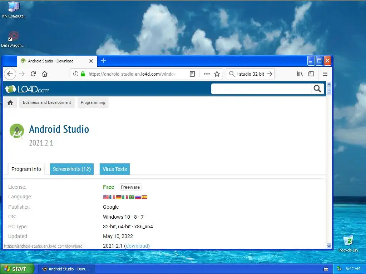Open page actions three-dots menu
366x274 pixels.
[207, 74]
